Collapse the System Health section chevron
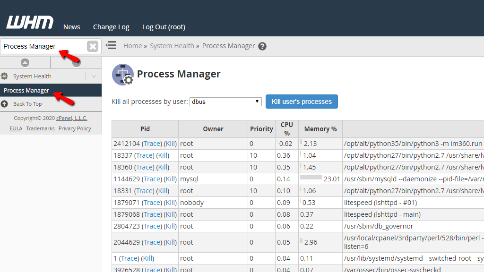 [x=94, y=76]
